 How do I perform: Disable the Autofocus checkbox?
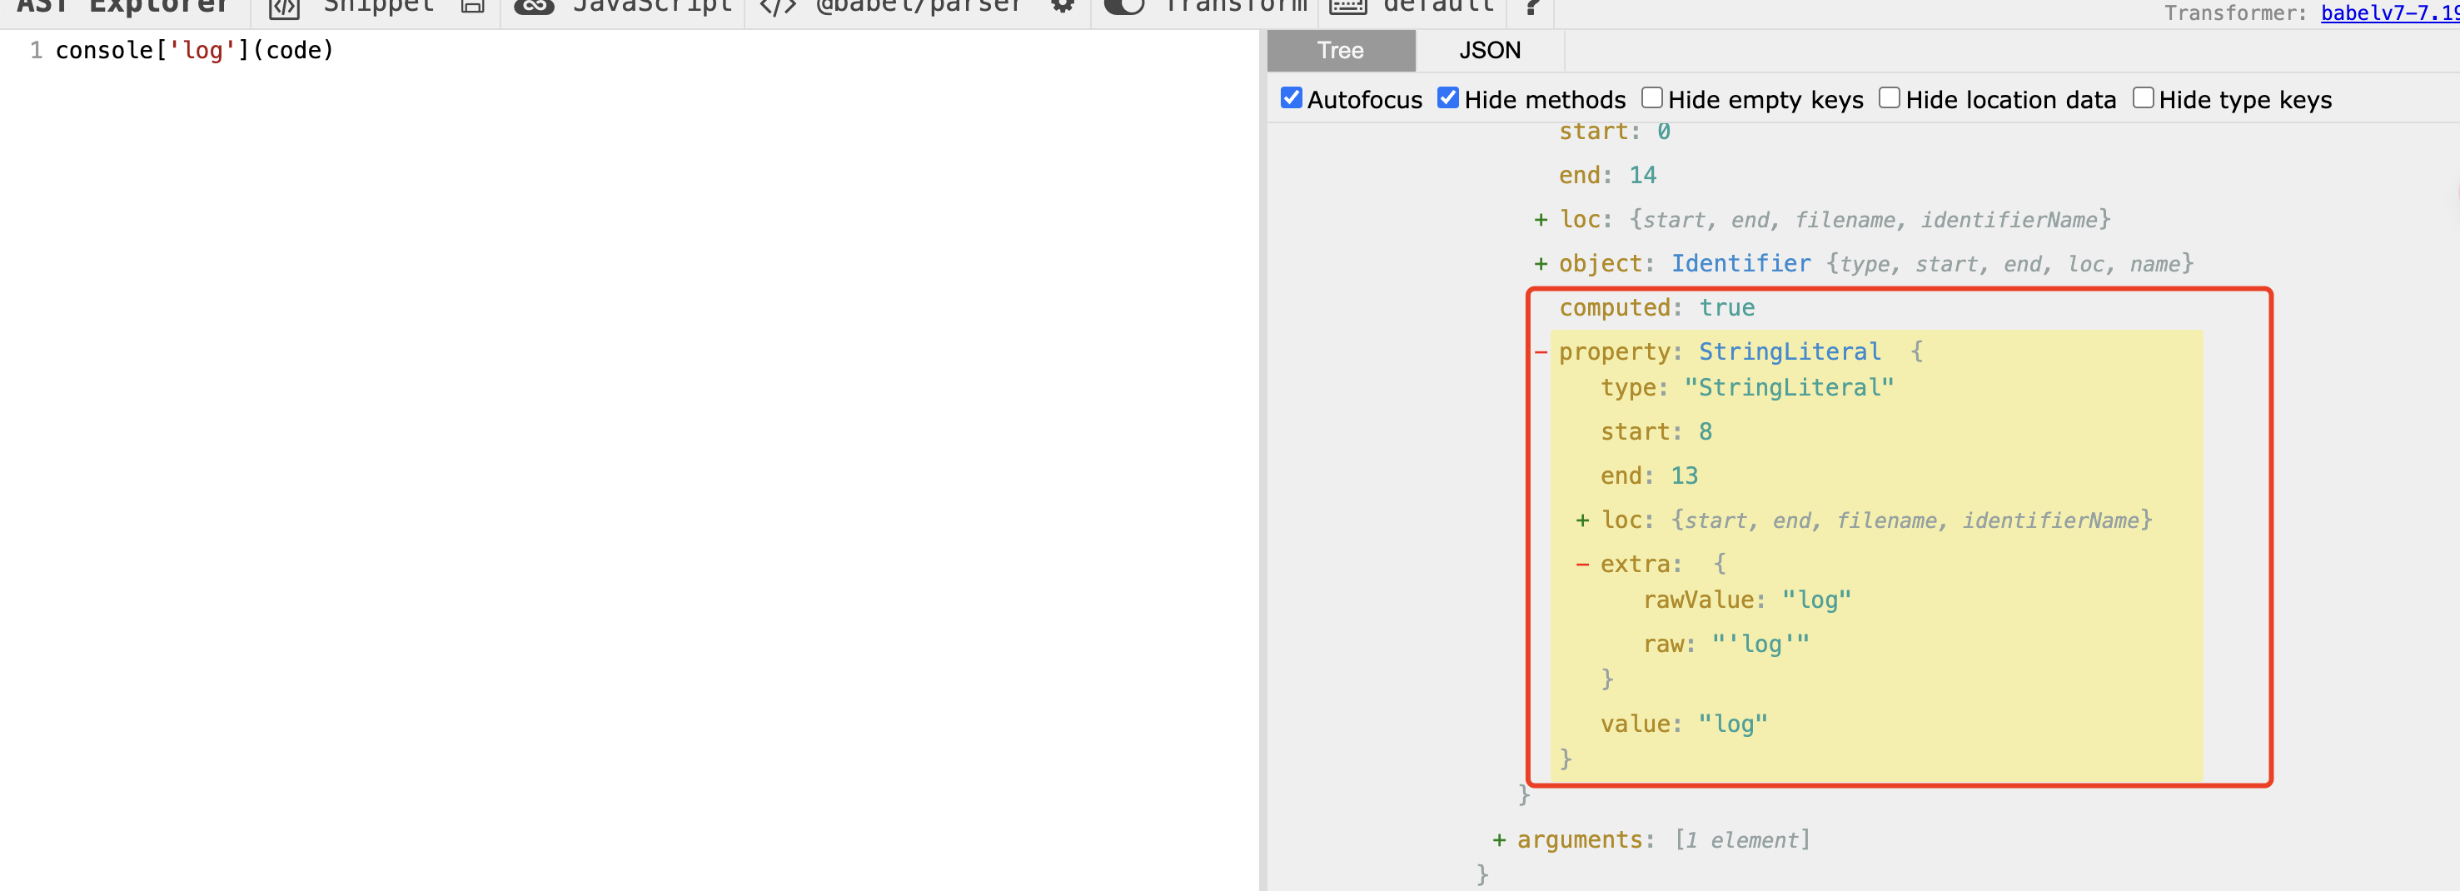point(1291,97)
